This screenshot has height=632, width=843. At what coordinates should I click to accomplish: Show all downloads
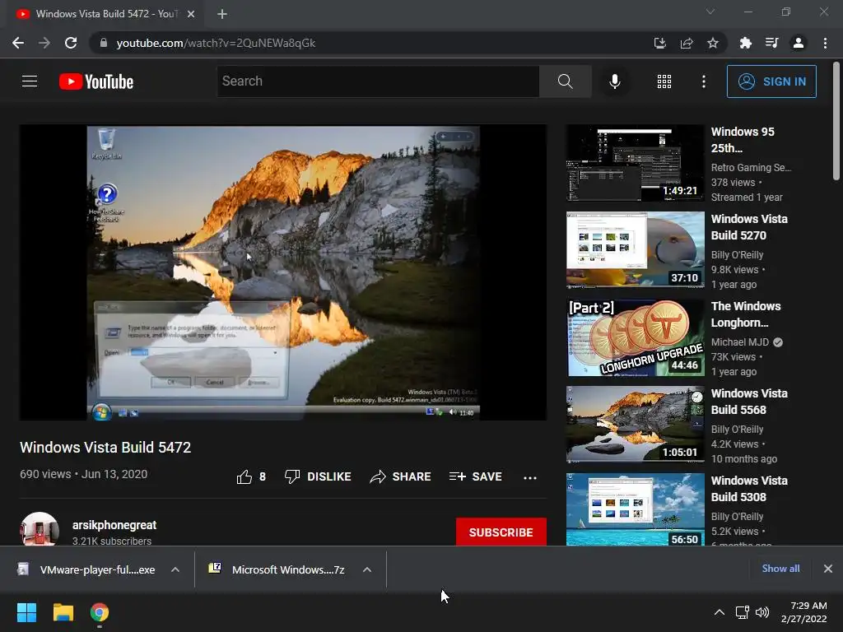[780, 569]
